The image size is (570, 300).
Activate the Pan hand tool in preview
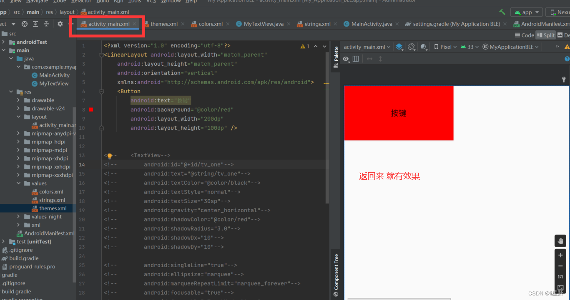click(x=560, y=241)
